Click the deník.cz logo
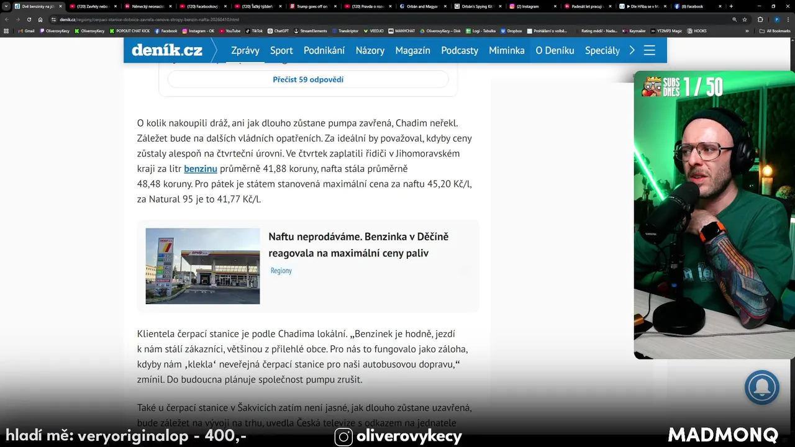795x447 pixels. click(x=167, y=50)
